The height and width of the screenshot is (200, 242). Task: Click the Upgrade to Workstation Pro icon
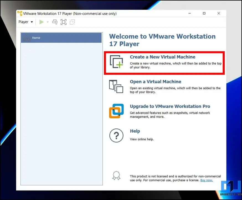116,111
